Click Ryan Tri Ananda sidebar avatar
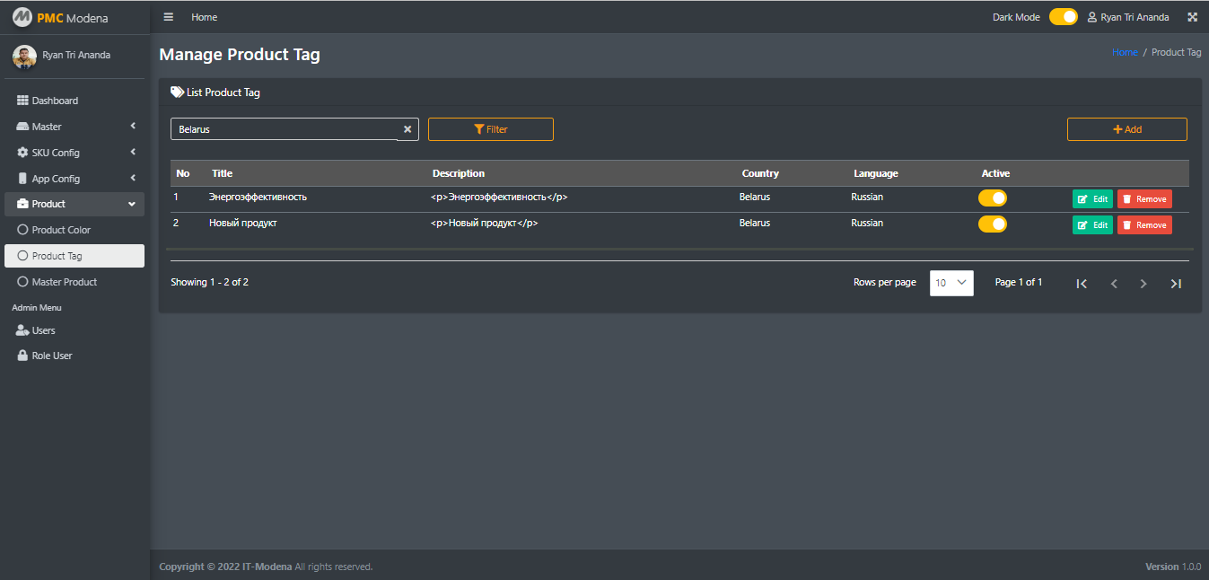The height and width of the screenshot is (580, 1209). click(x=24, y=57)
